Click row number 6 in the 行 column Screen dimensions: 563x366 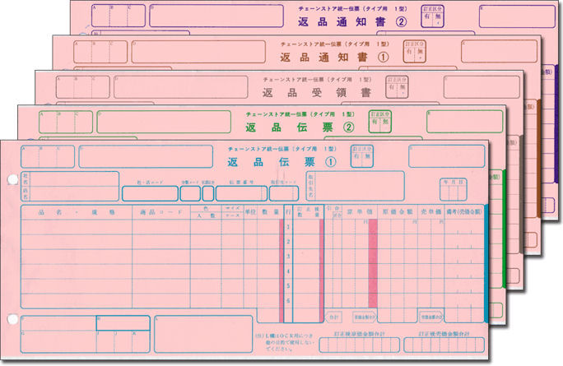[x=287, y=300]
